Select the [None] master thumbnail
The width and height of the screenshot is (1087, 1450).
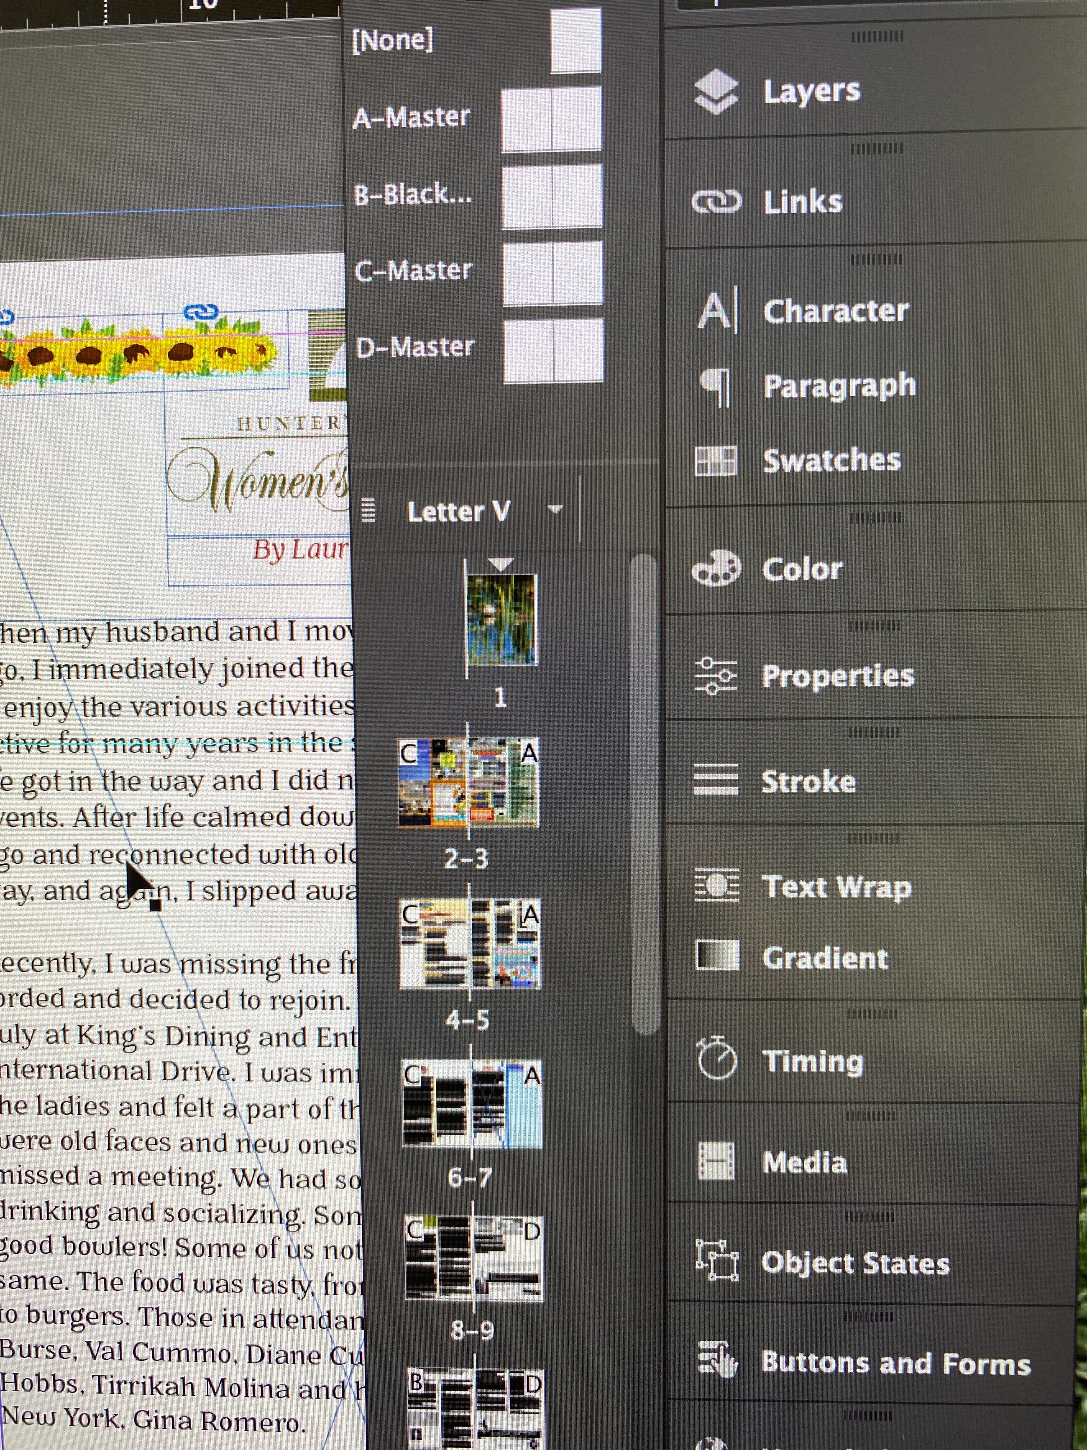(575, 41)
